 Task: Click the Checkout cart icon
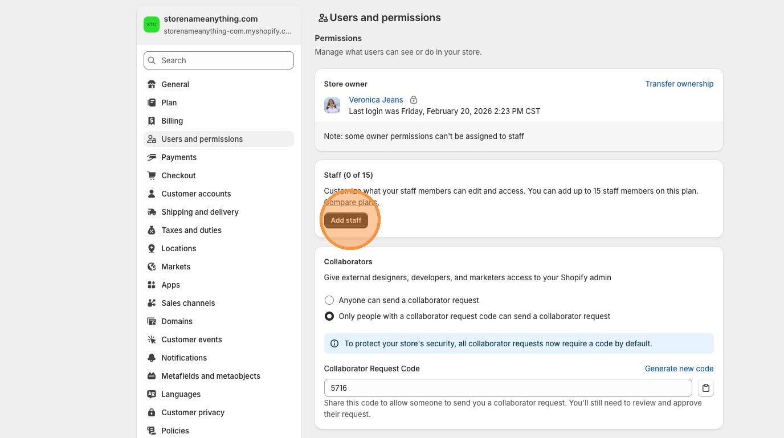click(x=152, y=175)
